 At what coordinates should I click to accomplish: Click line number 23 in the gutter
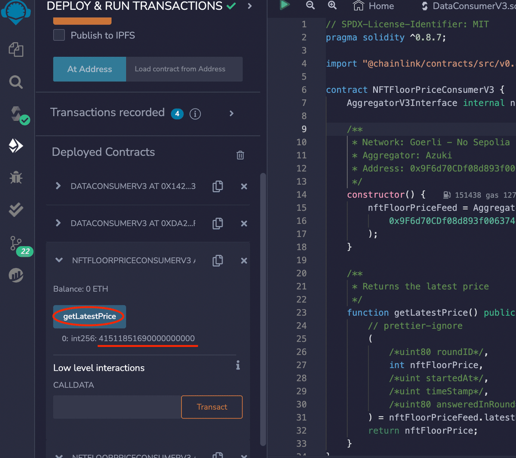click(x=301, y=312)
